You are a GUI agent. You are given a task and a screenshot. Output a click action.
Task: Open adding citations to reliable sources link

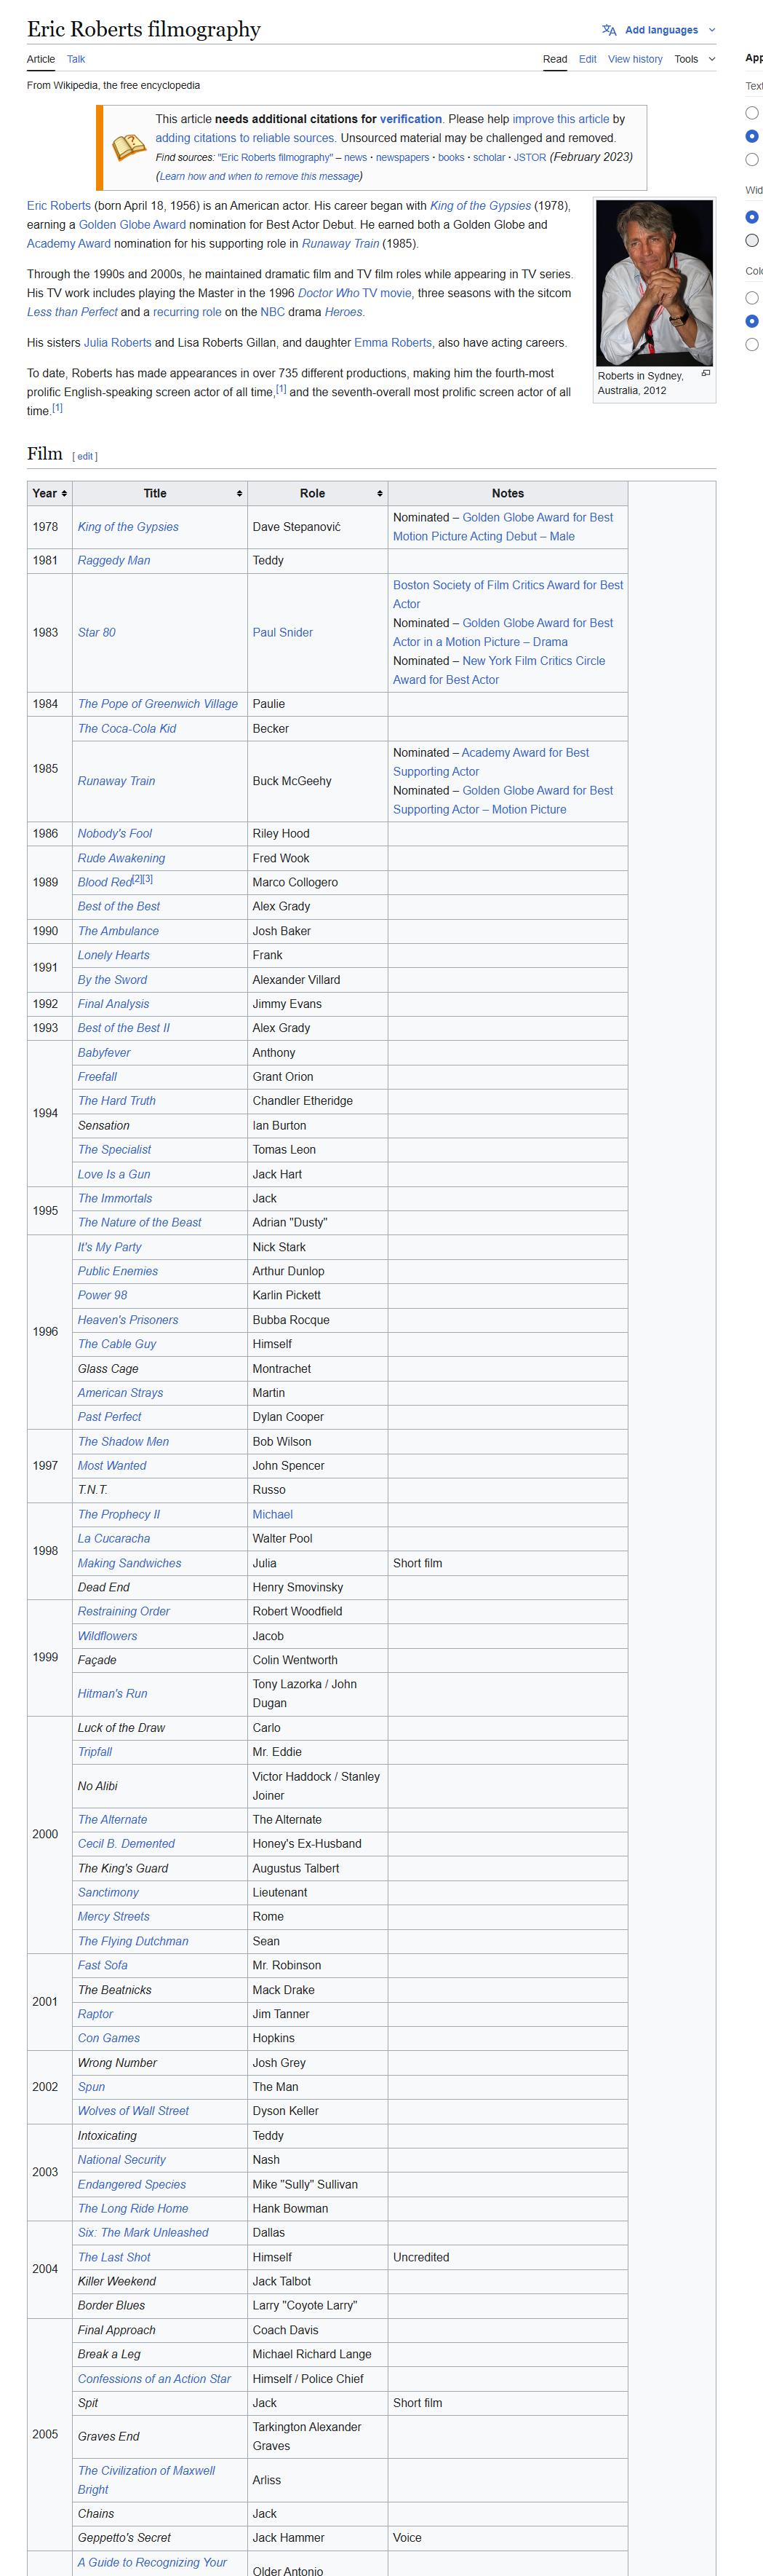point(244,138)
